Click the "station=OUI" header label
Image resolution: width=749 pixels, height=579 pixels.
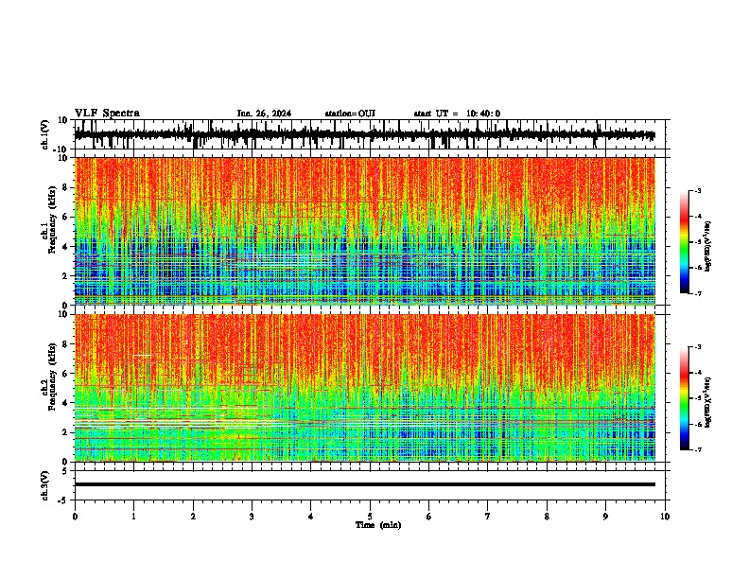tap(350, 114)
